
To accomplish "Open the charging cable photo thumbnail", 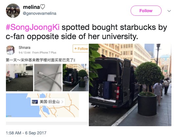I will pos(48,78).
